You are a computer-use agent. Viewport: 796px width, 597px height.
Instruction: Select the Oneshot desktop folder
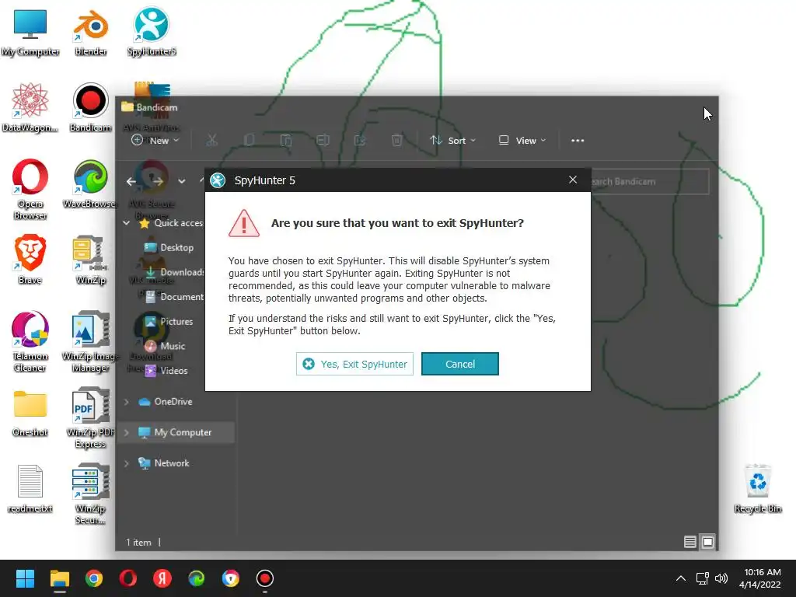(30, 412)
